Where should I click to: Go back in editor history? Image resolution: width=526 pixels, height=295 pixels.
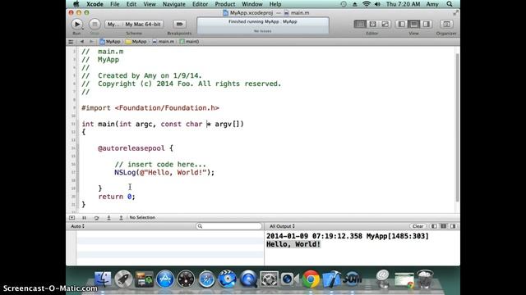tap(82, 42)
